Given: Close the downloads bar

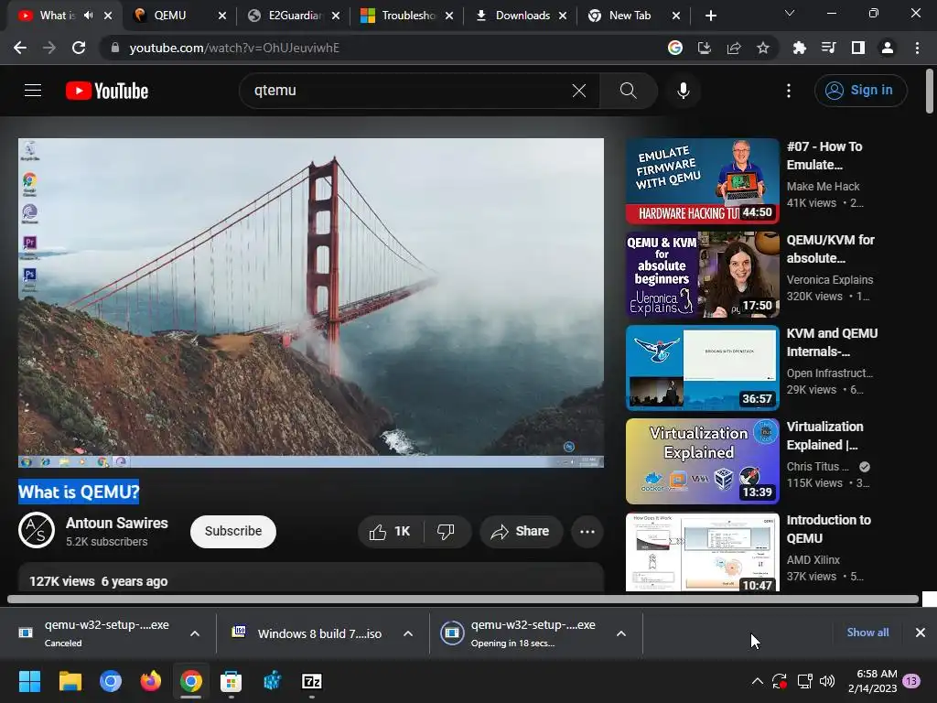Looking at the screenshot, I should [921, 633].
